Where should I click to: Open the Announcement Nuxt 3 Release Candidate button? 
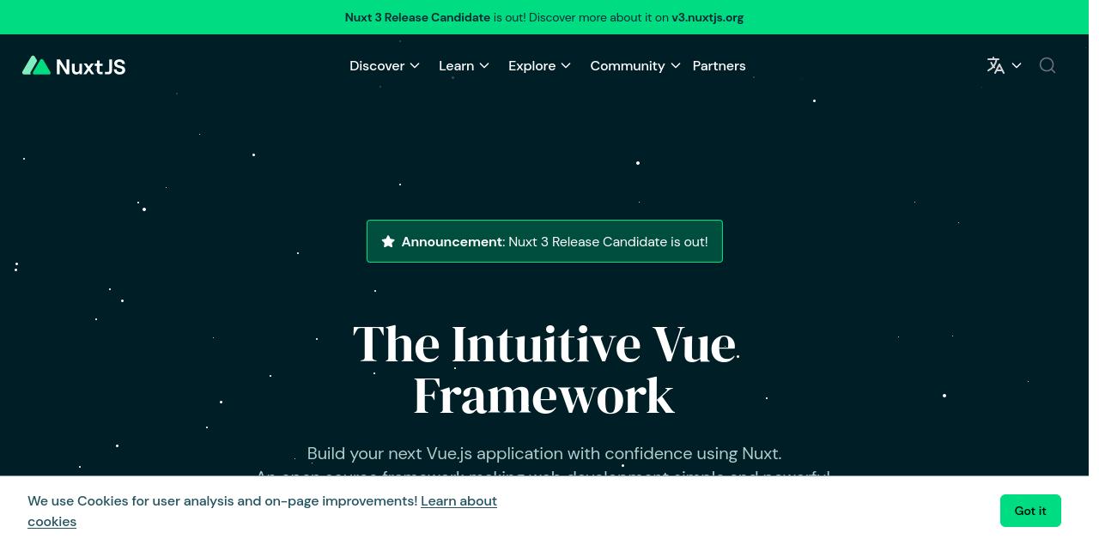pyautogui.click(x=544, y=241)
